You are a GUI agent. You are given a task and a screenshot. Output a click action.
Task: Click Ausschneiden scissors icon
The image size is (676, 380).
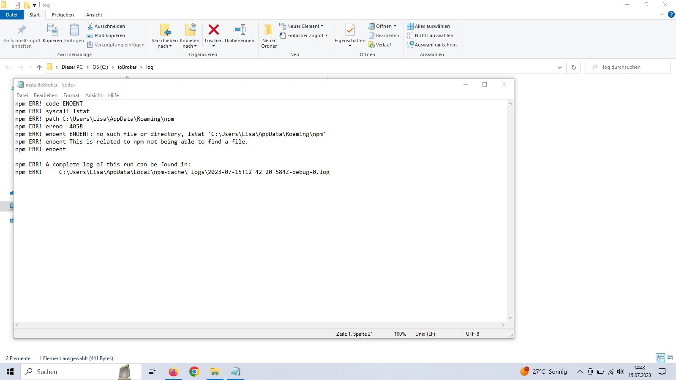90,26
